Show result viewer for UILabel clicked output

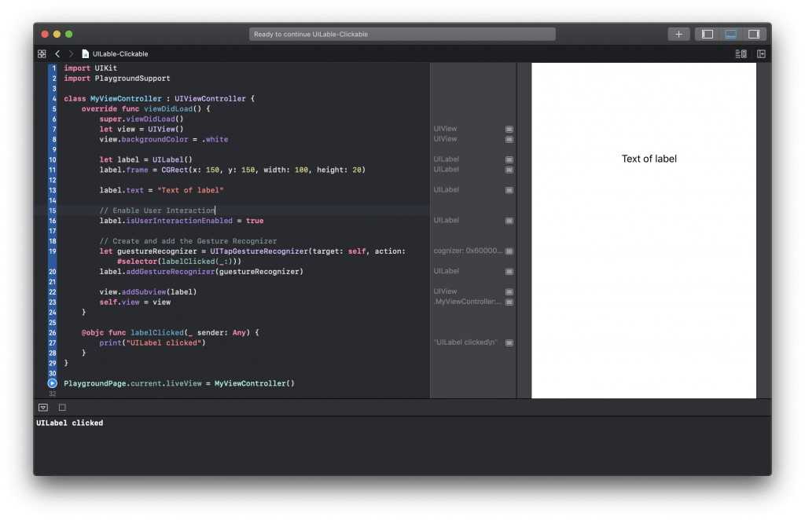click(509, 342)
